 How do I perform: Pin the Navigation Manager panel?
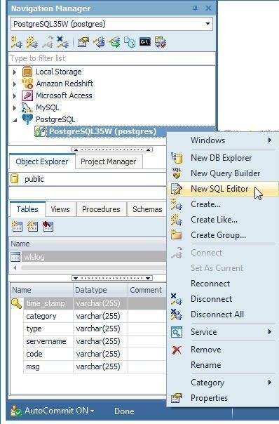pos(195,8)
